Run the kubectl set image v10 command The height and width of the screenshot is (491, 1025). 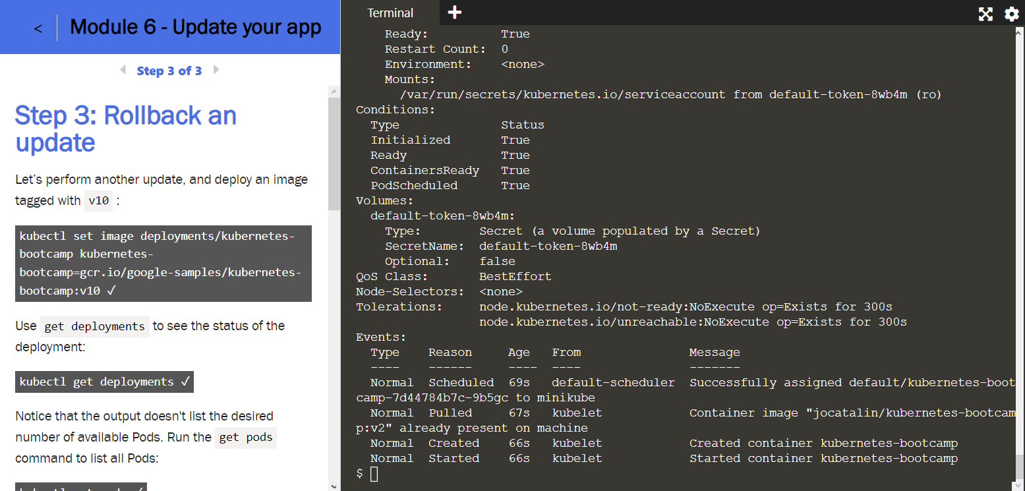tap(163, 264)
